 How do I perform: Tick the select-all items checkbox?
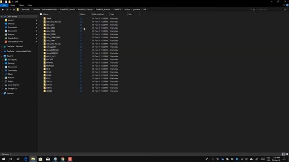[41, 14]
